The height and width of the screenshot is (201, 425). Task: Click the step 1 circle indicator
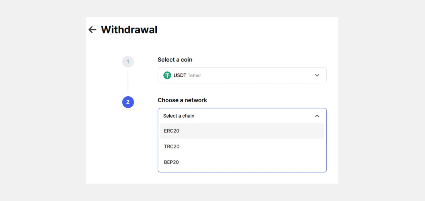tap(128, 62)
